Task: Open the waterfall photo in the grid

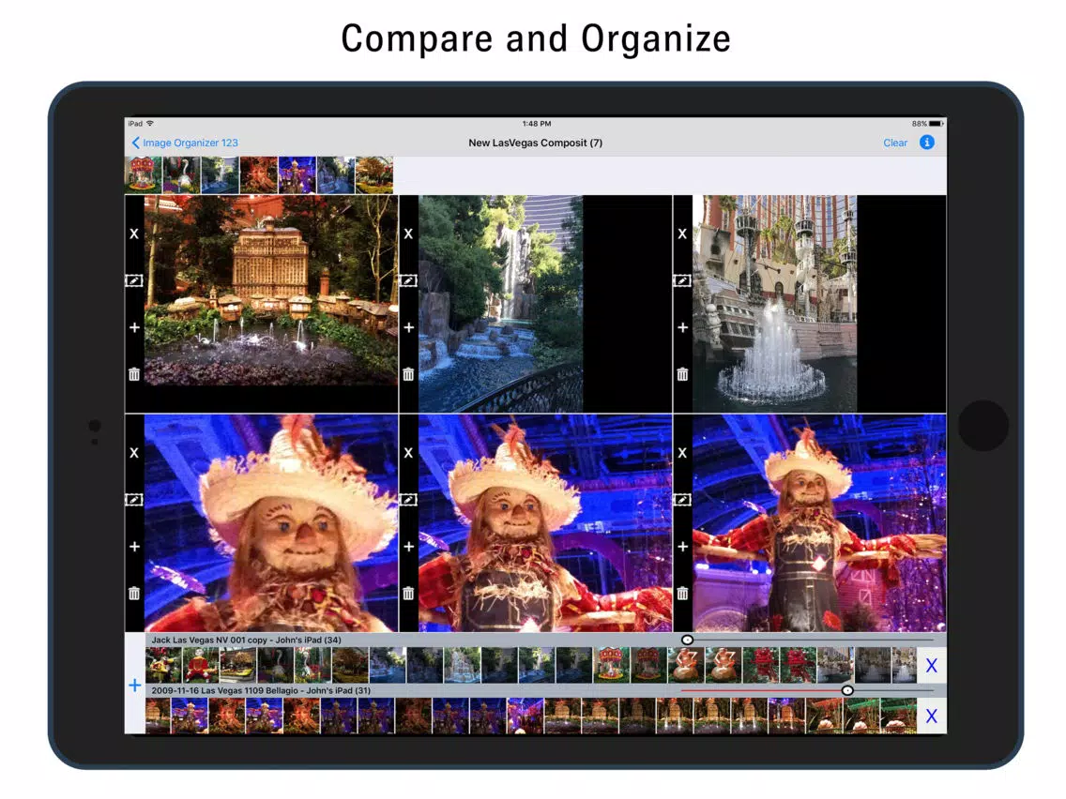Action: pyautogui.click(x=501, y=304)
